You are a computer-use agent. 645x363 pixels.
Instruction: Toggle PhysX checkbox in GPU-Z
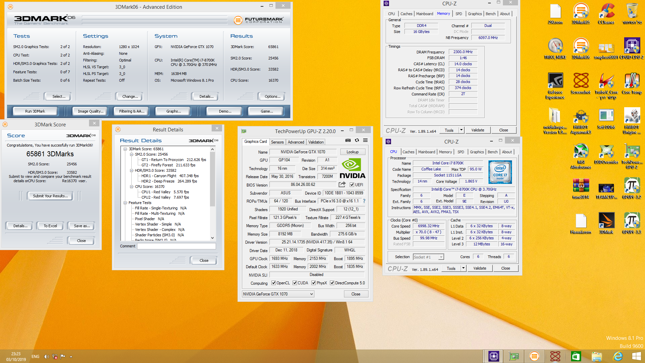coord(313,283)
